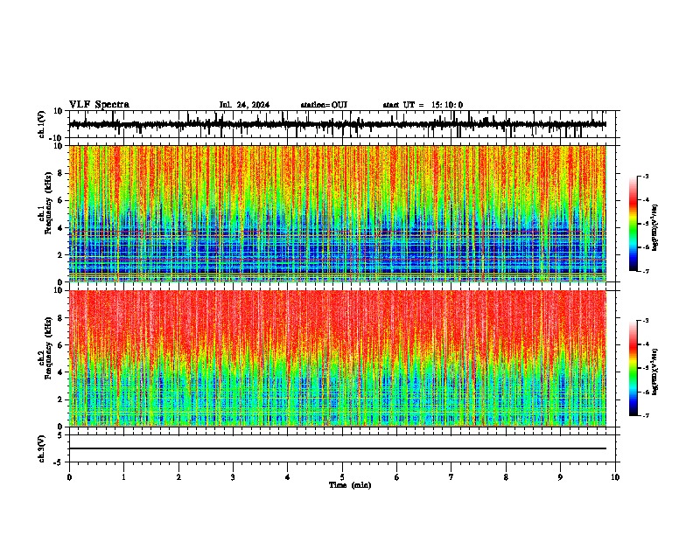Click time-axis tick label '7'

451,476
